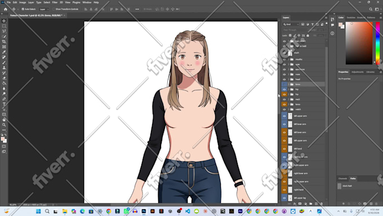Click the rainbow hue slider in Color panel
The image size is (383, 216).
point(377,43)
